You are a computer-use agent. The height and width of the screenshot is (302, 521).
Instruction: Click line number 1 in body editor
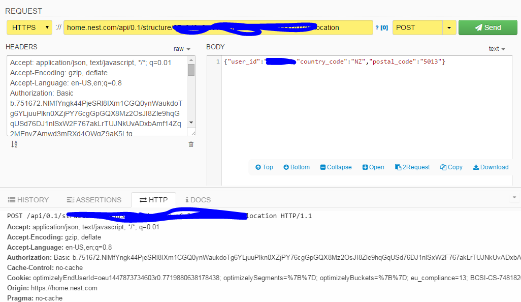(x=218, y=62)
